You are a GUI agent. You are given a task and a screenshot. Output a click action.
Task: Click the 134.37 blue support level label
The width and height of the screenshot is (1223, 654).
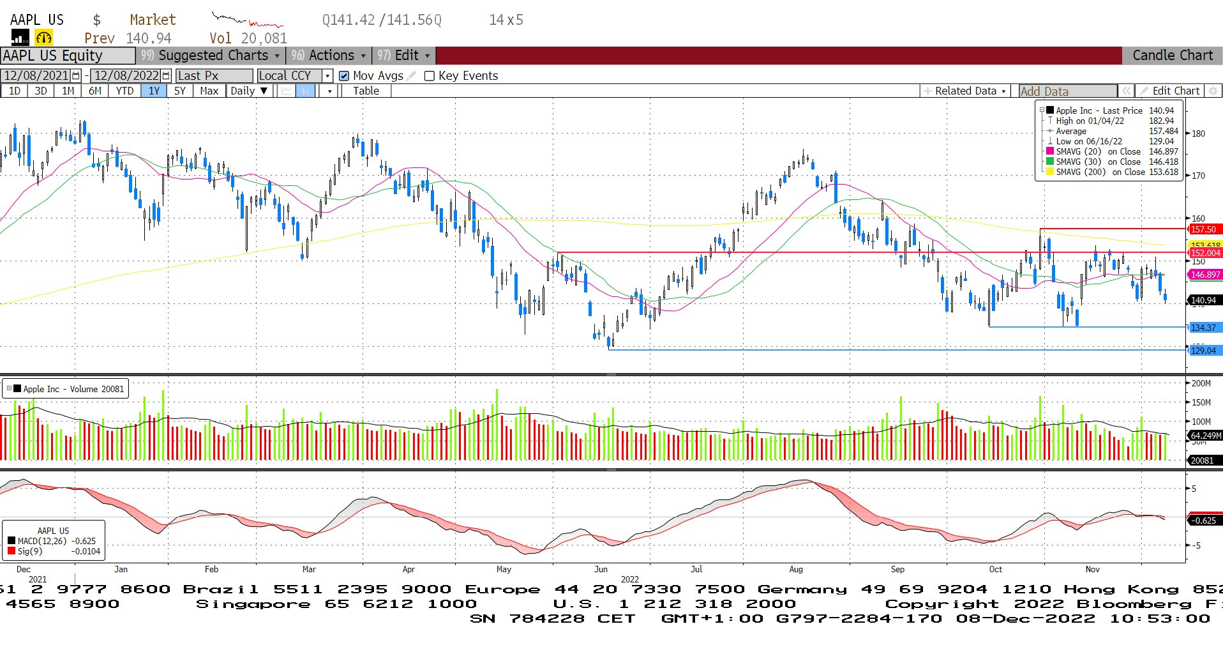pos(1204,328)
